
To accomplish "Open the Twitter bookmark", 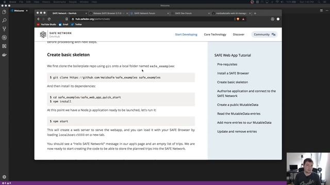I will tap(76, 25).
